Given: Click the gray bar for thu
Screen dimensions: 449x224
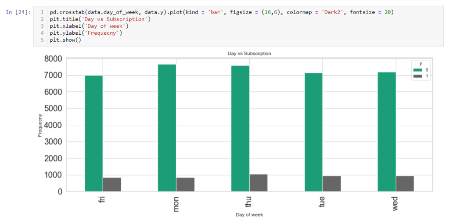Looking at the screenshot, I should tap(259, 183).
